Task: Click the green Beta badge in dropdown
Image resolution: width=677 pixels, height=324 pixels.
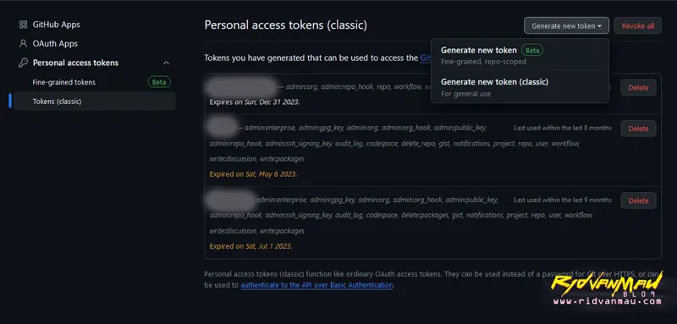Action: [x=532, y=50]
